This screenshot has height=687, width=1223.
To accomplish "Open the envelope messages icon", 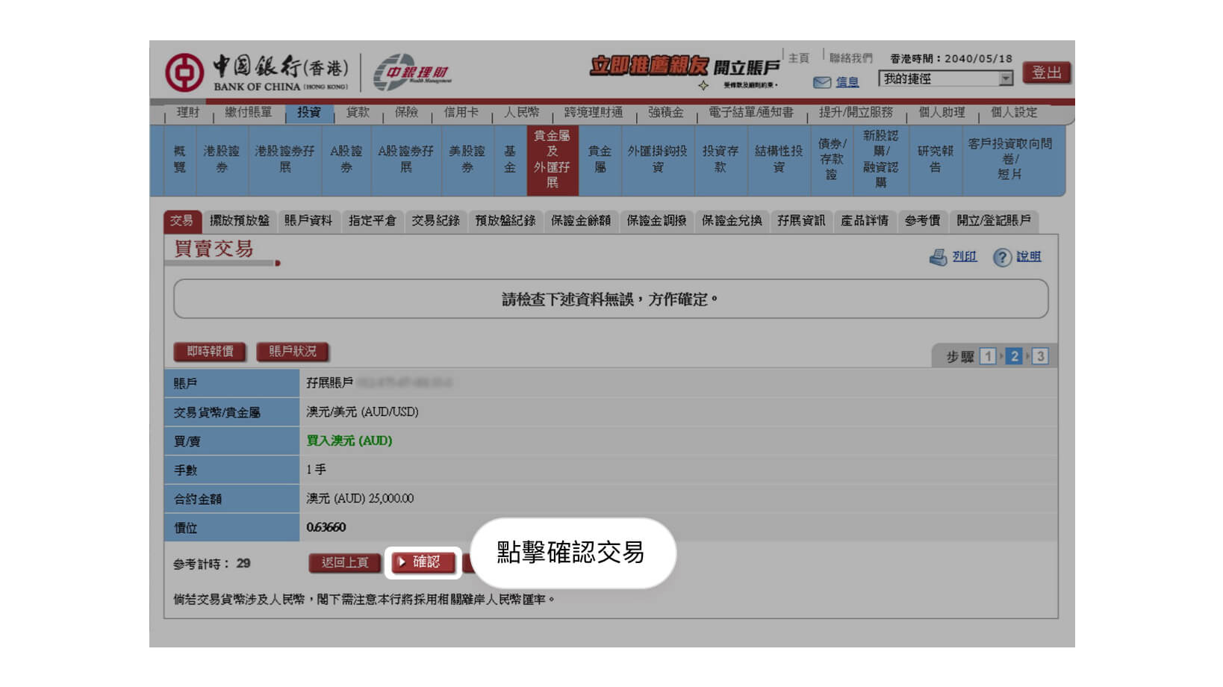I will pos(822,82).
